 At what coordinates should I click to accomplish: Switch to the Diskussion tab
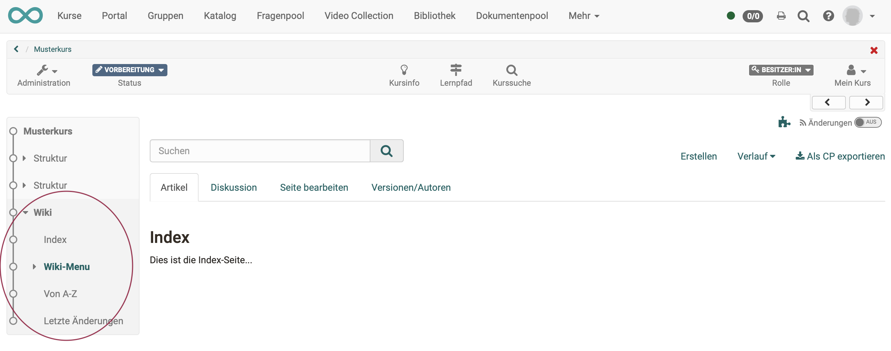click(x=234, y=187)
